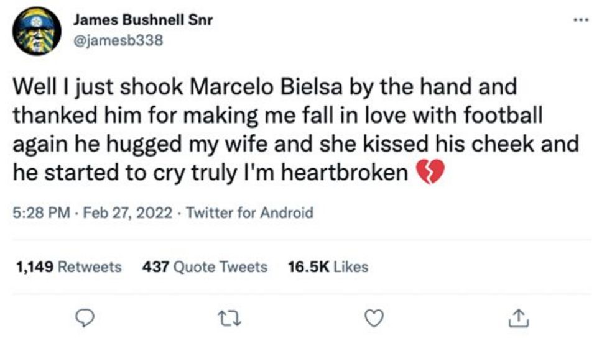View the 1,149 Retweets list

click(x=68, y=267)
